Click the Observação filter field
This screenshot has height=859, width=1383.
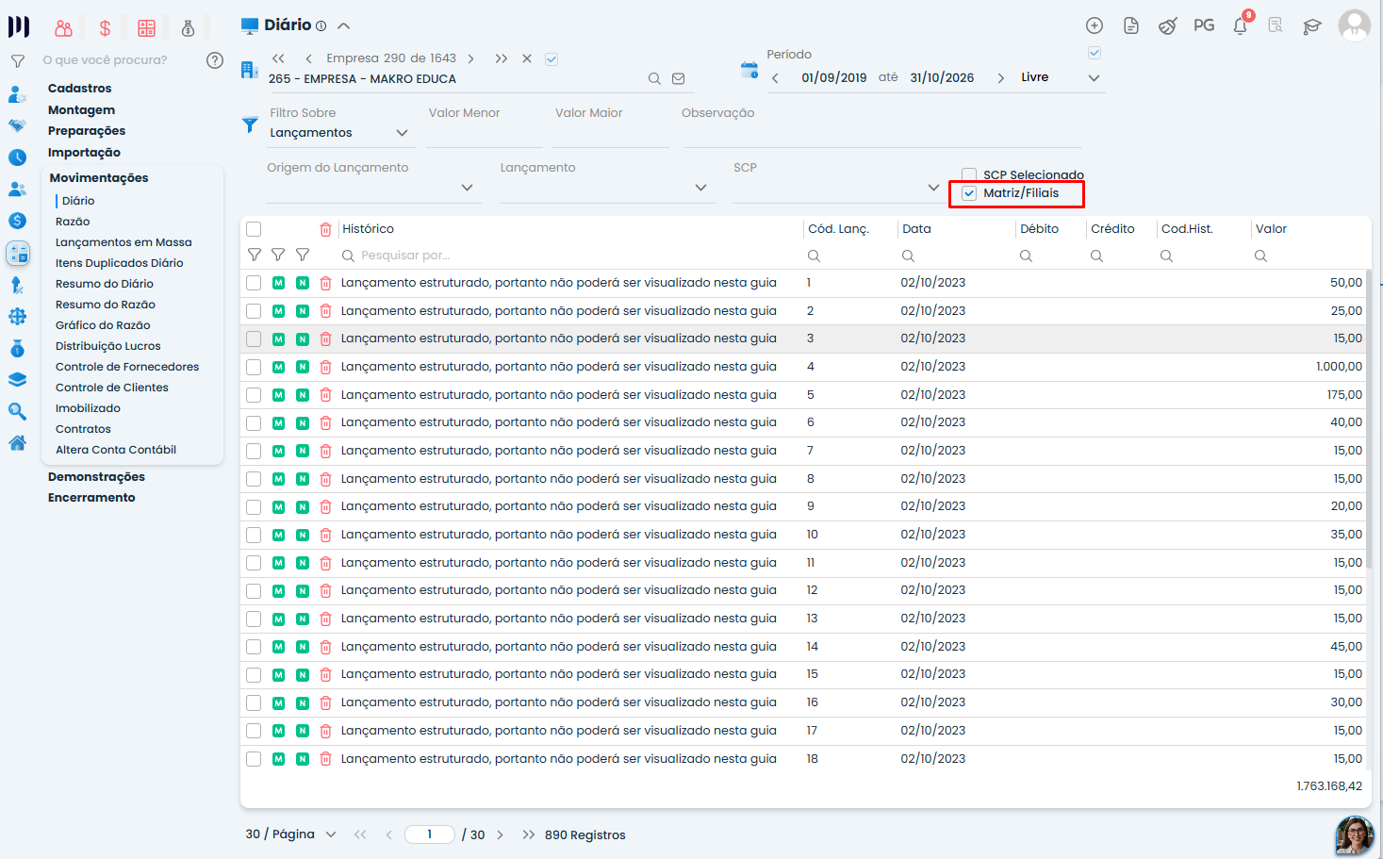pos(881,133)
